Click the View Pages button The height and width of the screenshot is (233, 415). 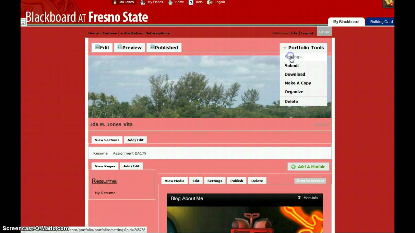pyautogui.click(x=105, y=166)
